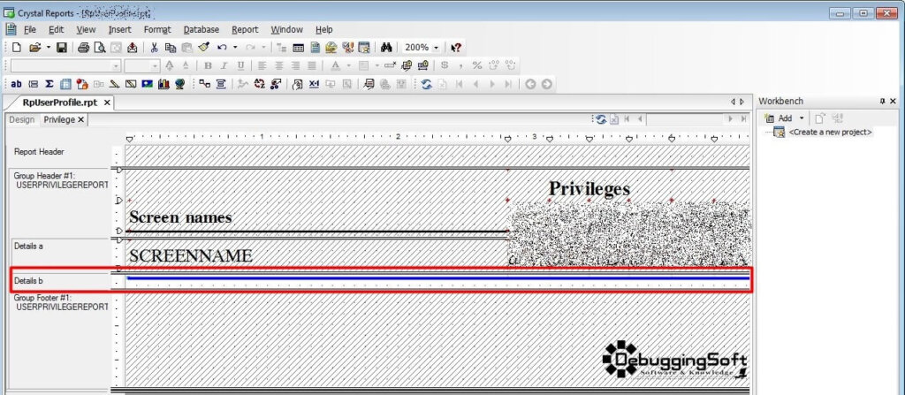
Task: Insert a chart with the bar chart icon
Action: [164, 84]
